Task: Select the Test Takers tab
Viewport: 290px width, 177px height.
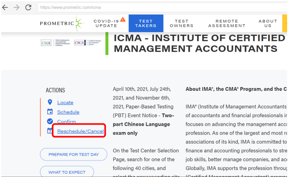Action: click(x=146, y=24)
